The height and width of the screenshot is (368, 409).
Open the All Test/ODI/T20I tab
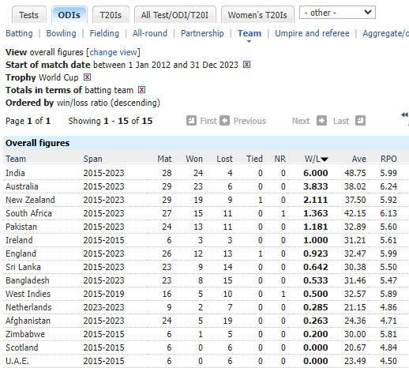174,15
